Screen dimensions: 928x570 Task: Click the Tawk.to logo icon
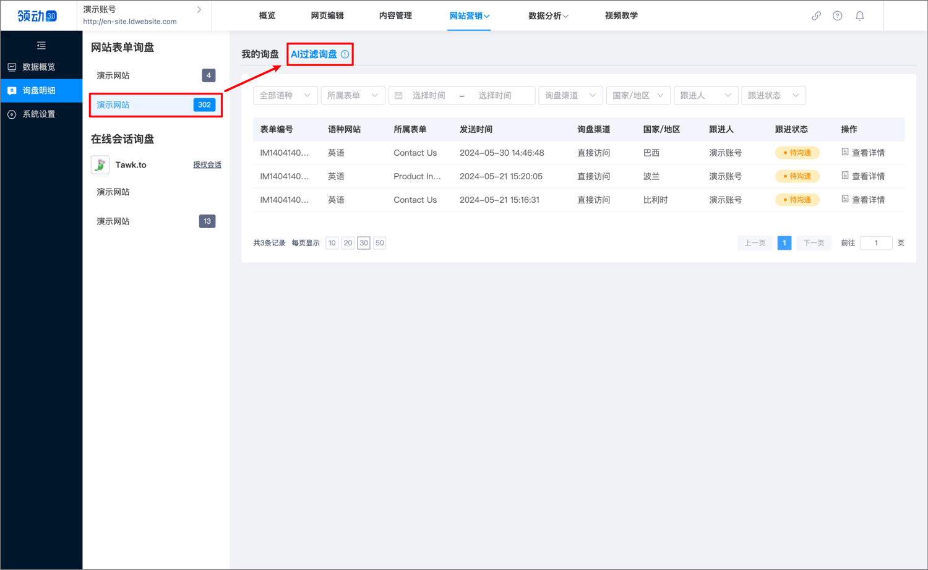coord(100,165)
